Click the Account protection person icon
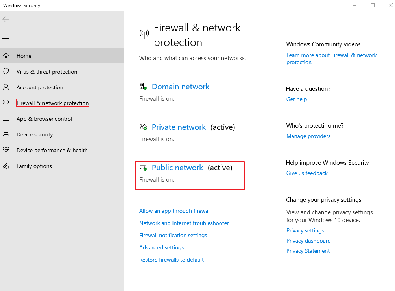This screenshot has height=291, width=395. 6,87
